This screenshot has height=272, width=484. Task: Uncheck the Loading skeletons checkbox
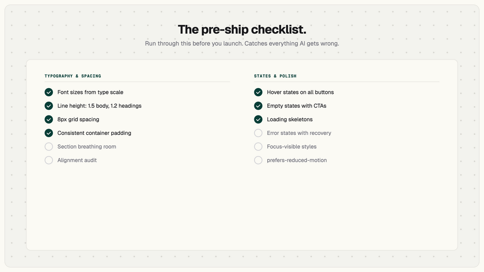coord(258,119)
